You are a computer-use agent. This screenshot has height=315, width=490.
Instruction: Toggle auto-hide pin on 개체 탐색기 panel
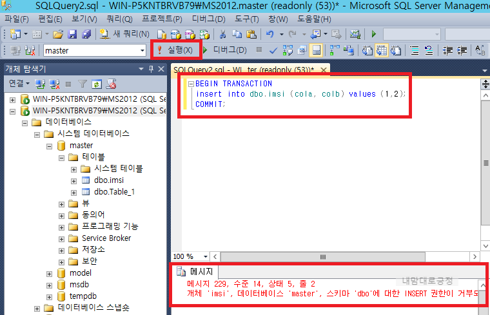click(152, 69)
